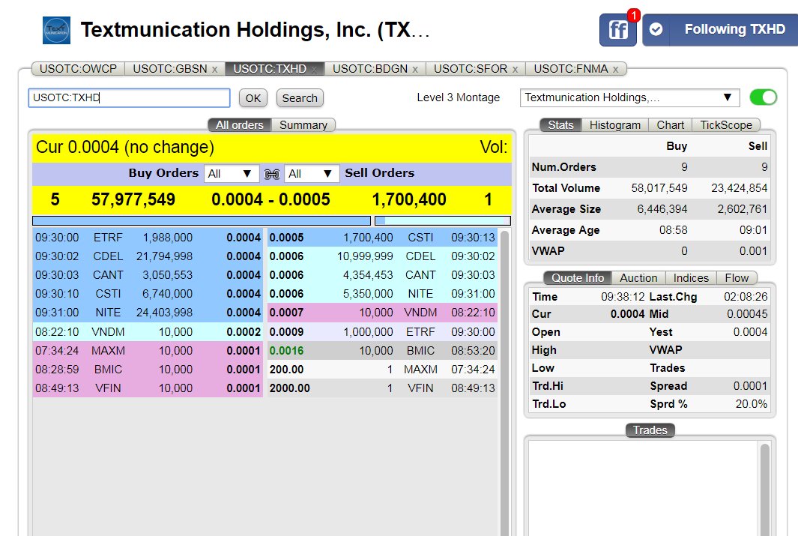Select the All orders tab
This screenshot has height=536, width=798.
click(x=239, y=125)
